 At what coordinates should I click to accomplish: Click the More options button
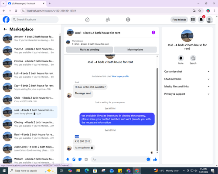[135, 50]
